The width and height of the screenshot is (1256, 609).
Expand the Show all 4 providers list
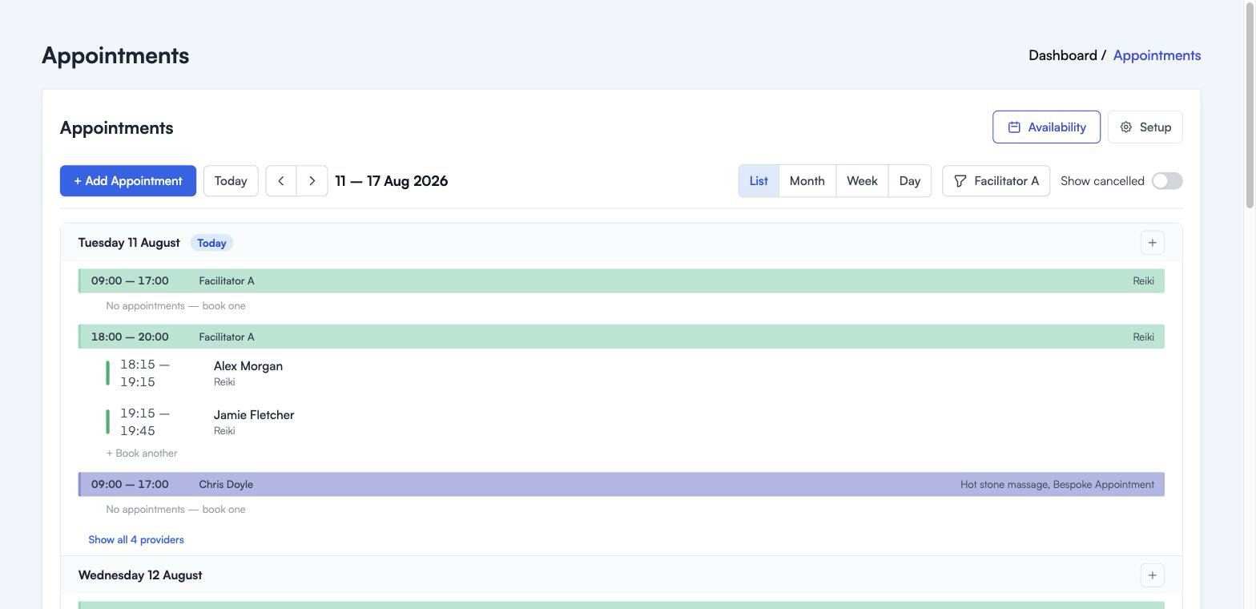coord(136,540)
